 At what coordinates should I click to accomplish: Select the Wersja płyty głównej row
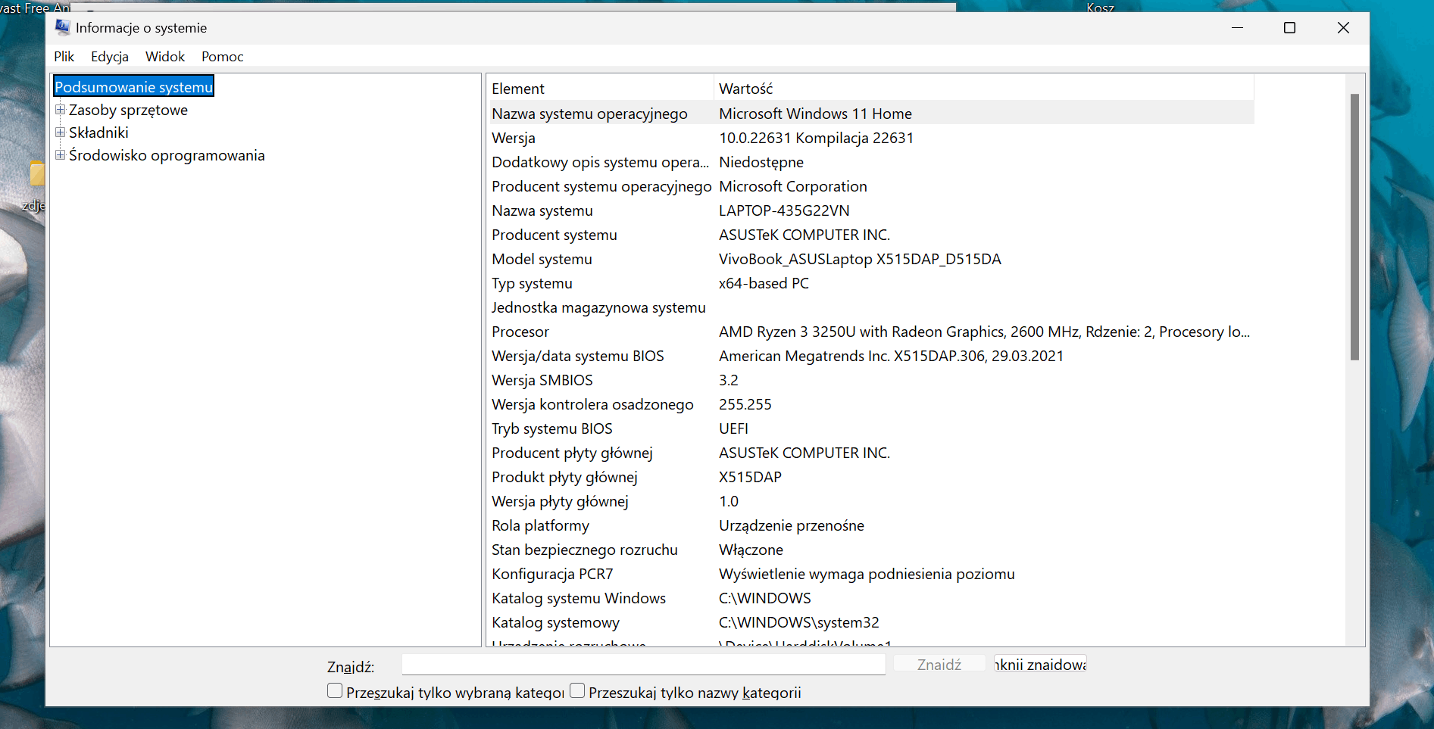click(x=871, y=501)
